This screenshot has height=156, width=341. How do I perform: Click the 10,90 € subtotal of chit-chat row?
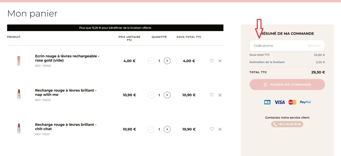pyautogui.click(x=189, y=129)
